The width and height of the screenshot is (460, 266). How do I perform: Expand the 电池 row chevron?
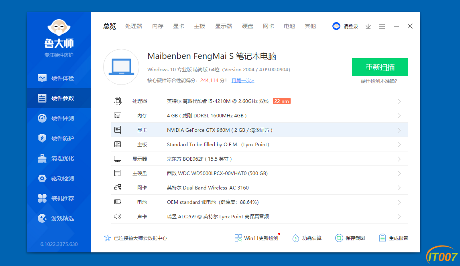(x=399, y=202)
